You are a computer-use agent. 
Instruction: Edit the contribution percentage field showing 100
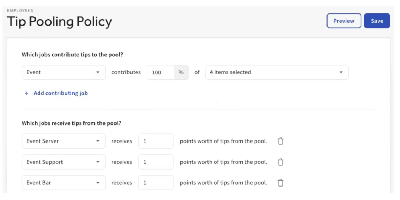[161, 72]
